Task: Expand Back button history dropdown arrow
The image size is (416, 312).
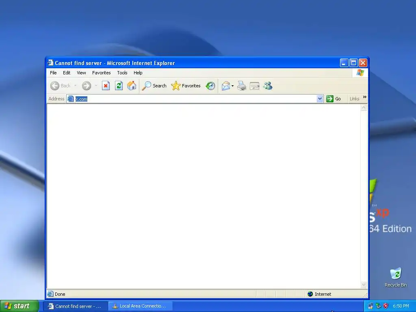Action: [x=75, y=86]
